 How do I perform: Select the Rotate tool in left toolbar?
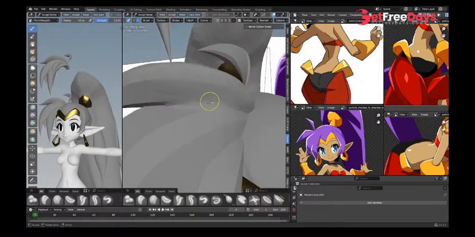pyautogui.click(x=33, y=157)
